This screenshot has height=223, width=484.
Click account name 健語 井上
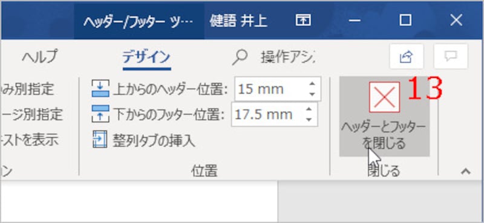click(x=238, y=21)
